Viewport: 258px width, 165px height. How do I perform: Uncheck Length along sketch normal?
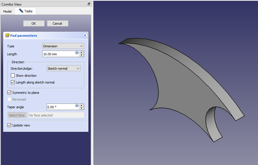pos(13,82)
